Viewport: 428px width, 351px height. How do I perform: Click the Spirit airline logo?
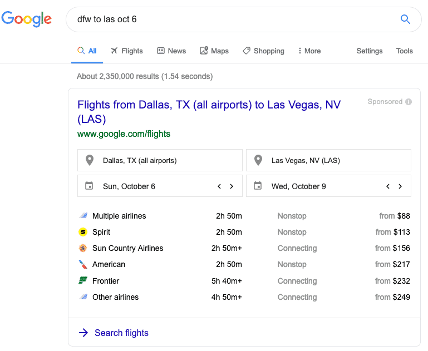click(83, 232)
